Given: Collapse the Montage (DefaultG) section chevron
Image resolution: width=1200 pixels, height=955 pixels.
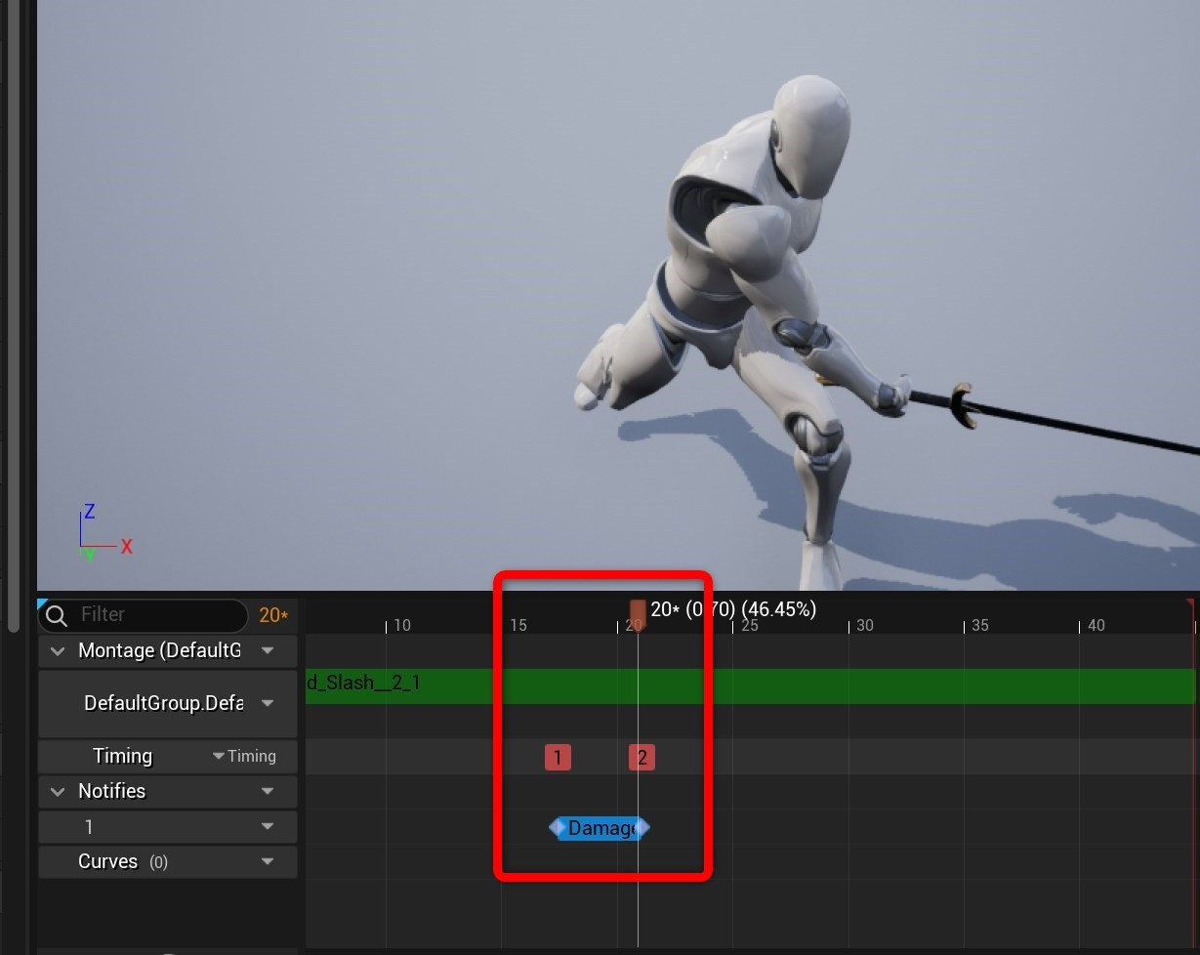Looking at the screenshot, I should click(x=57, y=650).
